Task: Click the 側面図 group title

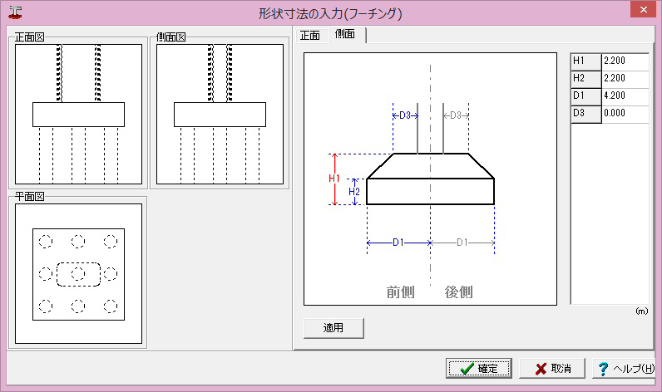Action: 170,37
